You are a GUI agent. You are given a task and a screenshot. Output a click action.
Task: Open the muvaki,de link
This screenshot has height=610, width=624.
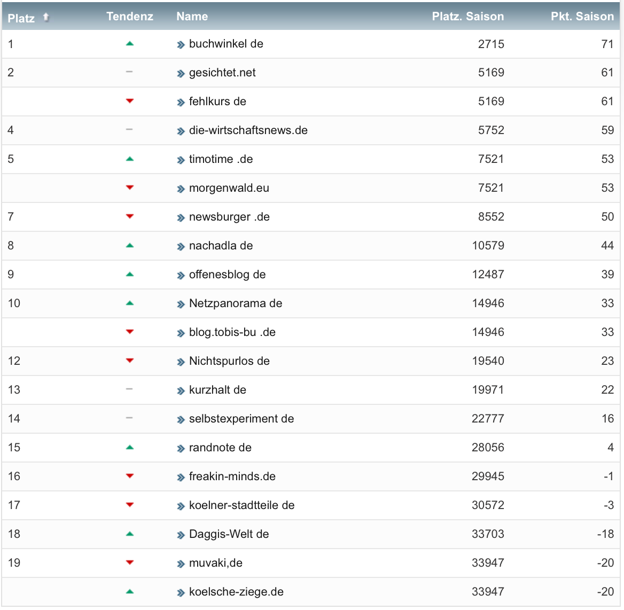[x=215, y=563]
